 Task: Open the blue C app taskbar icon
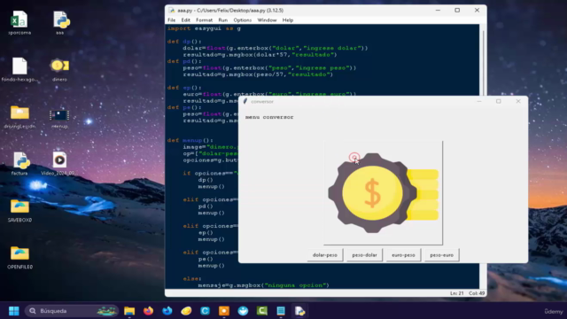(x=205, y=311)
